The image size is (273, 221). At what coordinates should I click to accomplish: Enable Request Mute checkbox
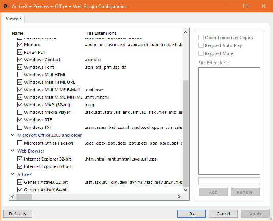pos(201,53)
